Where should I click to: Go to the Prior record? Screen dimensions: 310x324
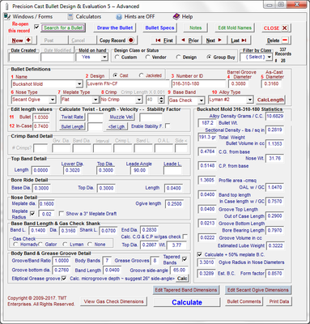[x=189, y=40]
